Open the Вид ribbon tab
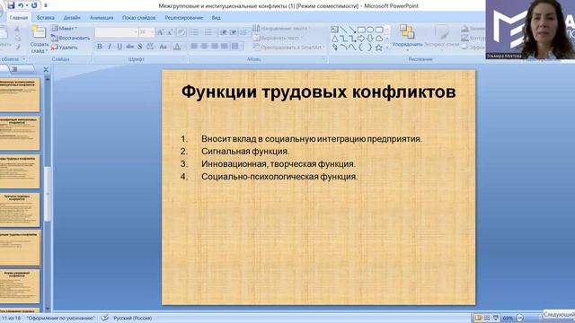This screenshot has width=575, height=323. [x=216, y=18]
